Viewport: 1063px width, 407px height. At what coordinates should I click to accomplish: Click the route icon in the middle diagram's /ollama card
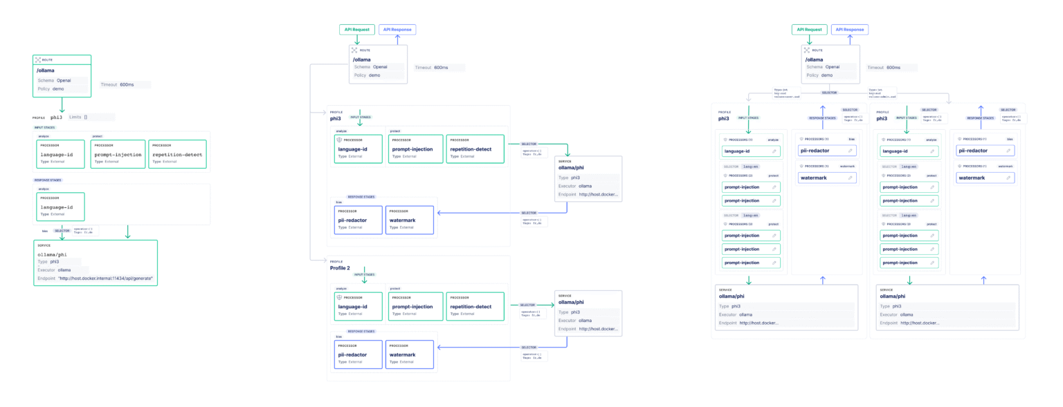click(x=354, y=50)
